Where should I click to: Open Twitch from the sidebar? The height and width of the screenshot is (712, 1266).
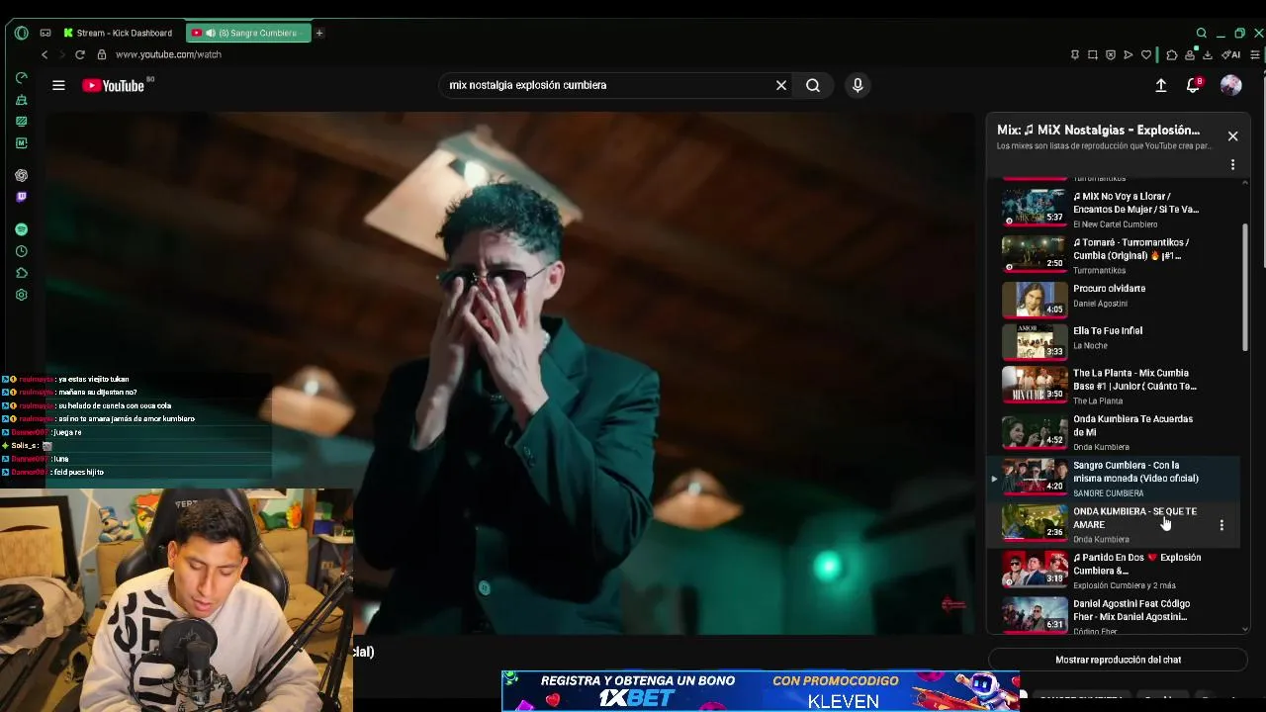tap(21, 197)
